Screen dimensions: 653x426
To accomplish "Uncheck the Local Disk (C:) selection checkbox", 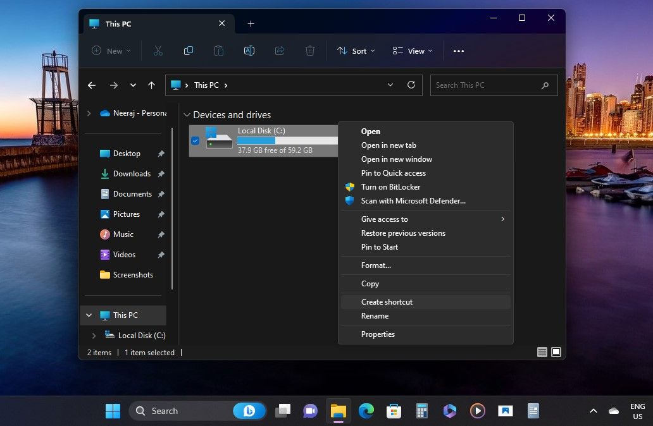I will click(195, 140).
